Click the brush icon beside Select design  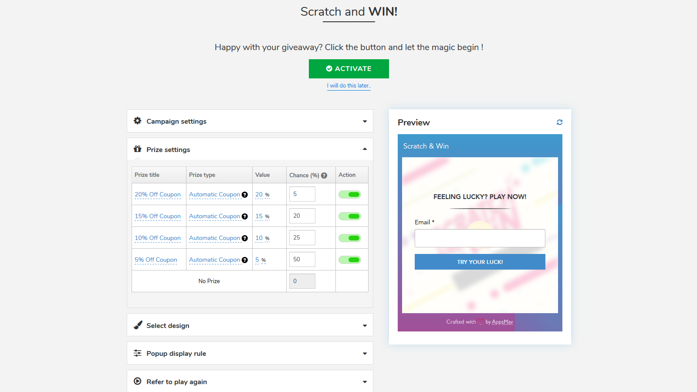pyautogui.click(x=138, y=325)
